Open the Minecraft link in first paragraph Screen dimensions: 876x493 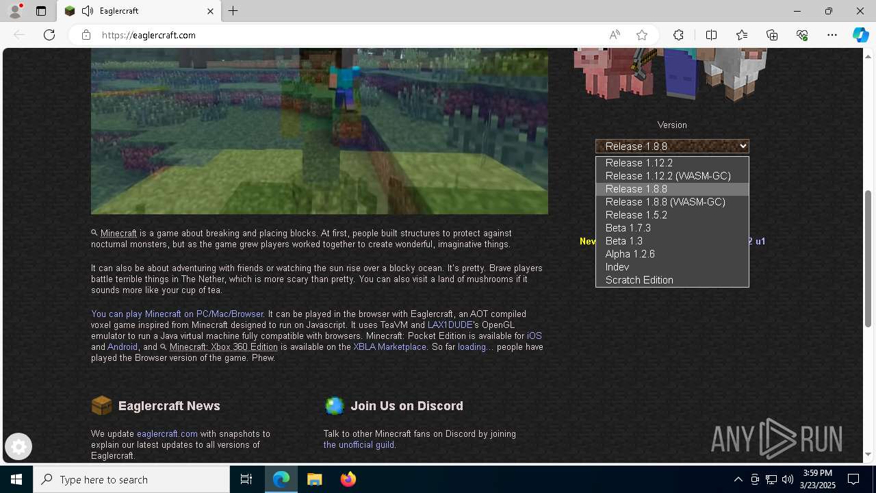[x=118, y=233]
